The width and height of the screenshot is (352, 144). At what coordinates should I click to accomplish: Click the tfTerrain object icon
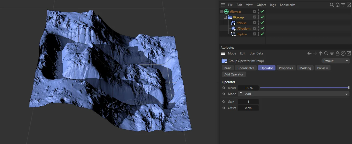click(226, 12)
